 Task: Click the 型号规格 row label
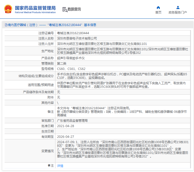point(47,69)
